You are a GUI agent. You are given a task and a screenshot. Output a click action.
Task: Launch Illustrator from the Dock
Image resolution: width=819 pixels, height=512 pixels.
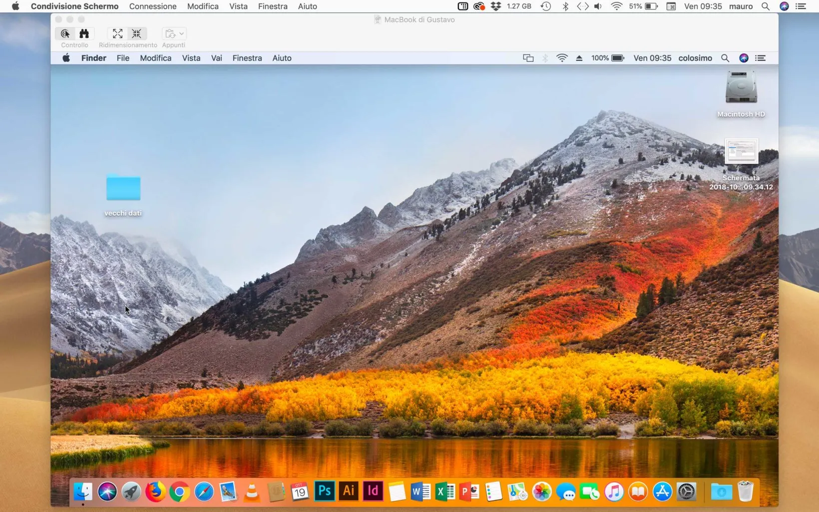point(349,492)
